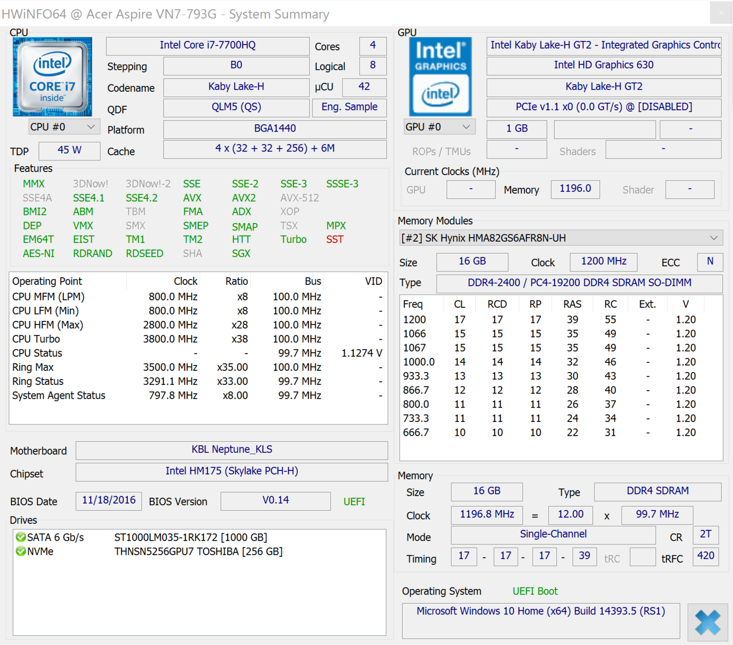Screen dimensions: 733x645
Task: Click the red SST feature flag
Action: (x=335, y=239)
